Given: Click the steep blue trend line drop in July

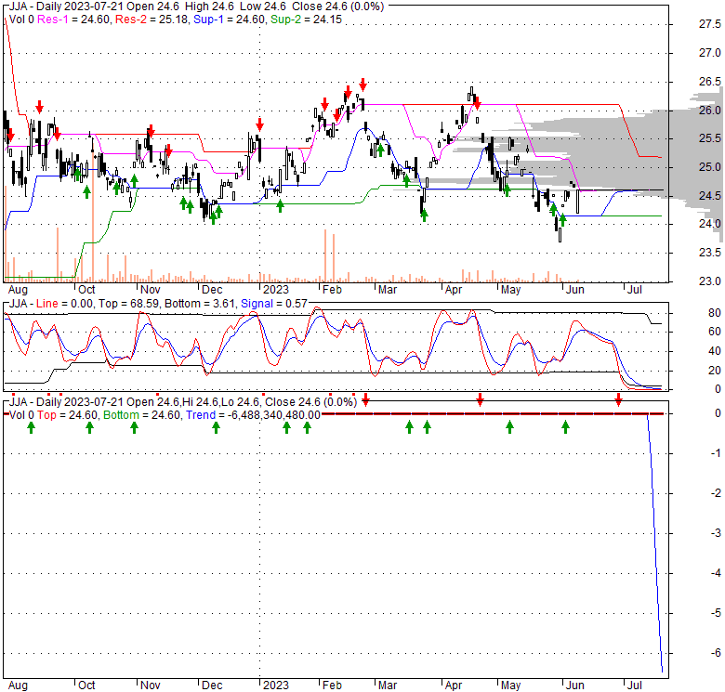Looking at the screenshot, I should (654, 542).
